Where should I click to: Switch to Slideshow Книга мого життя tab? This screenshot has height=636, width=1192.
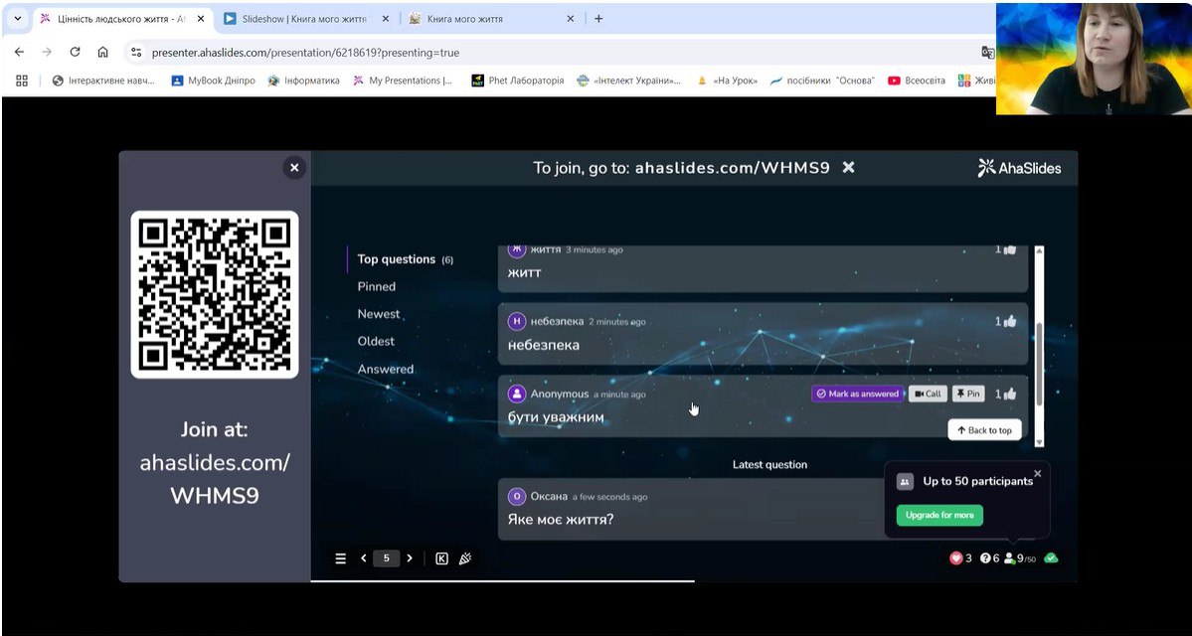pos(304,19)
